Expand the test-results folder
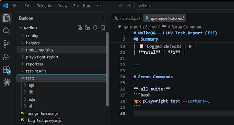234x125 pixels. pos(62,71)
